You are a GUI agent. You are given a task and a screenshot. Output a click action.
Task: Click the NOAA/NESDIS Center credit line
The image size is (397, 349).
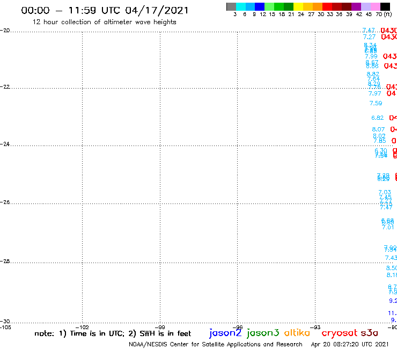tap(216, 344)
